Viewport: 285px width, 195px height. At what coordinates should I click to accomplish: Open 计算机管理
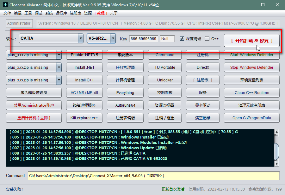click(x=125, y=80)
